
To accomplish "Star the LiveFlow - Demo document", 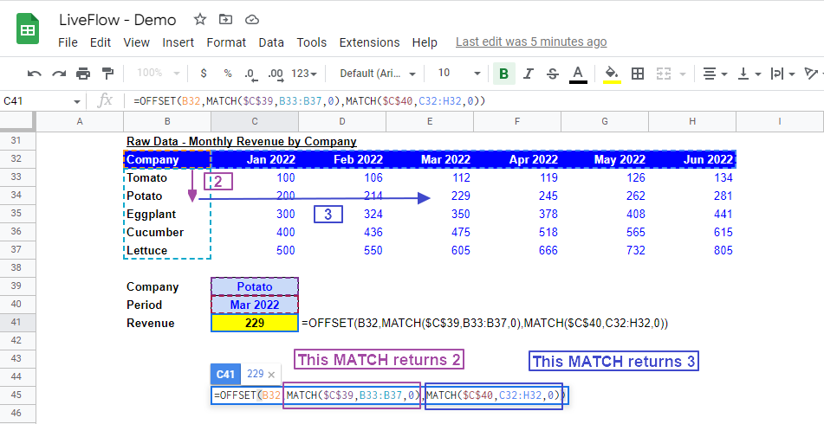I will coord(199,20).
